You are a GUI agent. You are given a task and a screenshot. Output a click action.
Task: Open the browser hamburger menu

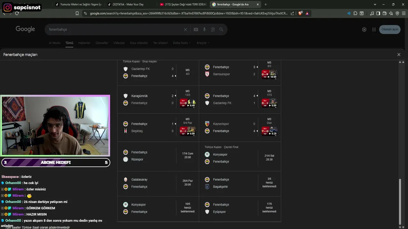(404, 13)
